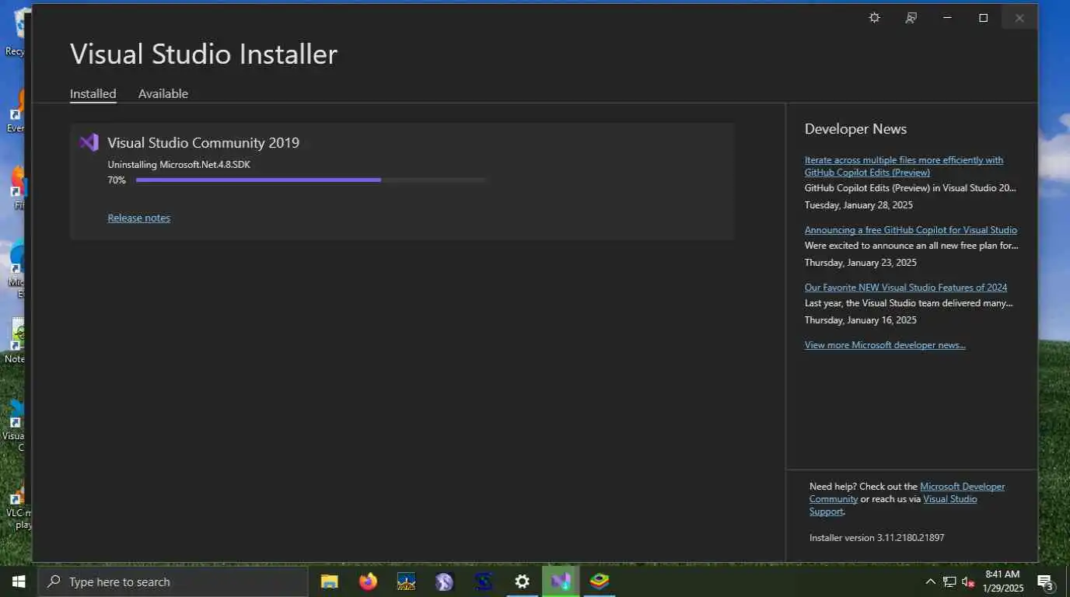Viewport: 1070px width, 597px height.
Task: Open the Settings gear app in taskbar
Action: click(522, 581)
